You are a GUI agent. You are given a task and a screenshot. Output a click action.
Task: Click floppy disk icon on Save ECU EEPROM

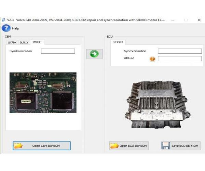(166, 146)
